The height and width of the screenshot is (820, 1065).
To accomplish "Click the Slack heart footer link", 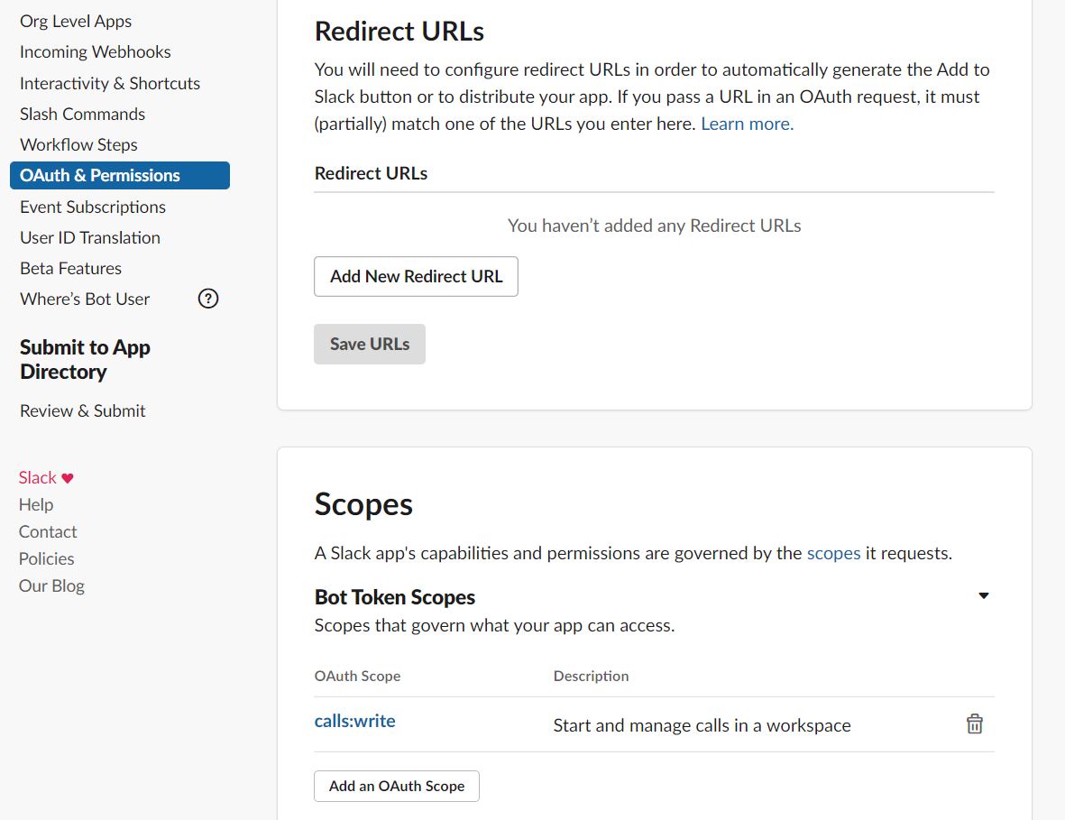I will [45, 477].
